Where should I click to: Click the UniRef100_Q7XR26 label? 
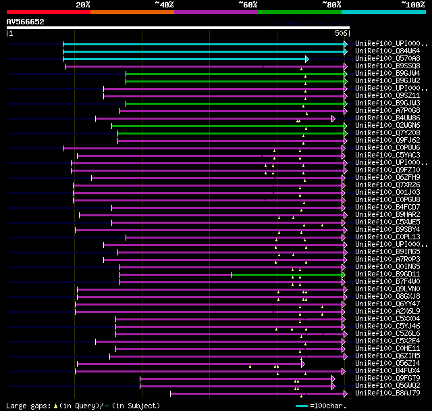click(387, 185)
